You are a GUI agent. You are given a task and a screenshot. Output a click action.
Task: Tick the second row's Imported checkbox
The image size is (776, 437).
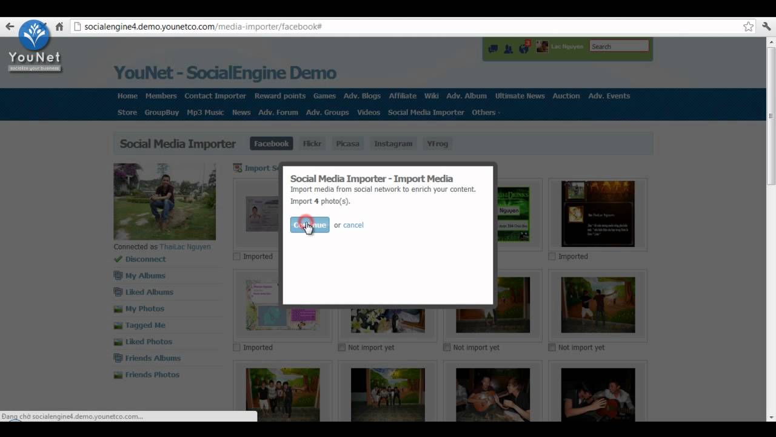click(x=237, y=348)
